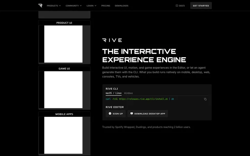
Task: Open the Products dropdown menu
Action: point(54,6)
